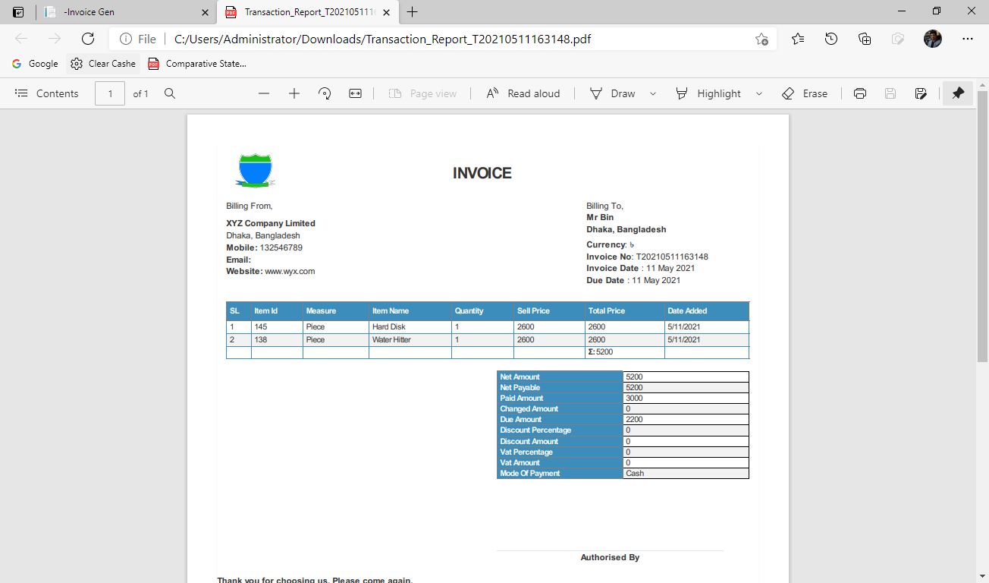Print the transaction report PDF

click(x=860, y=93)
